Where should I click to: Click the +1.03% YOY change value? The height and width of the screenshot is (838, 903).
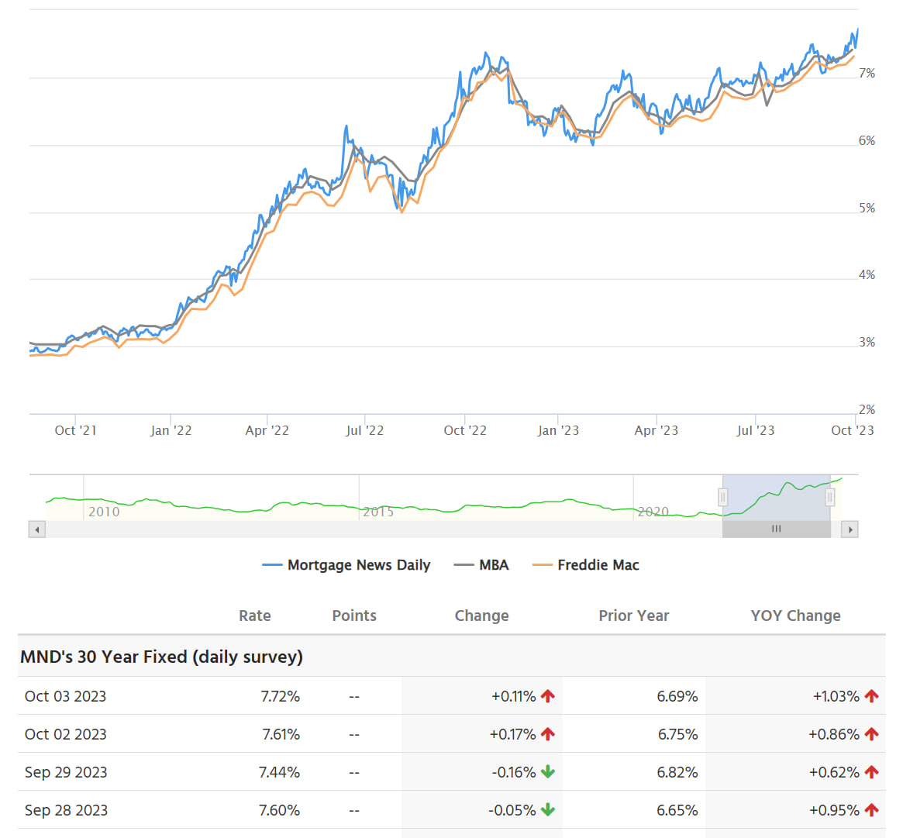click(836, 696)
